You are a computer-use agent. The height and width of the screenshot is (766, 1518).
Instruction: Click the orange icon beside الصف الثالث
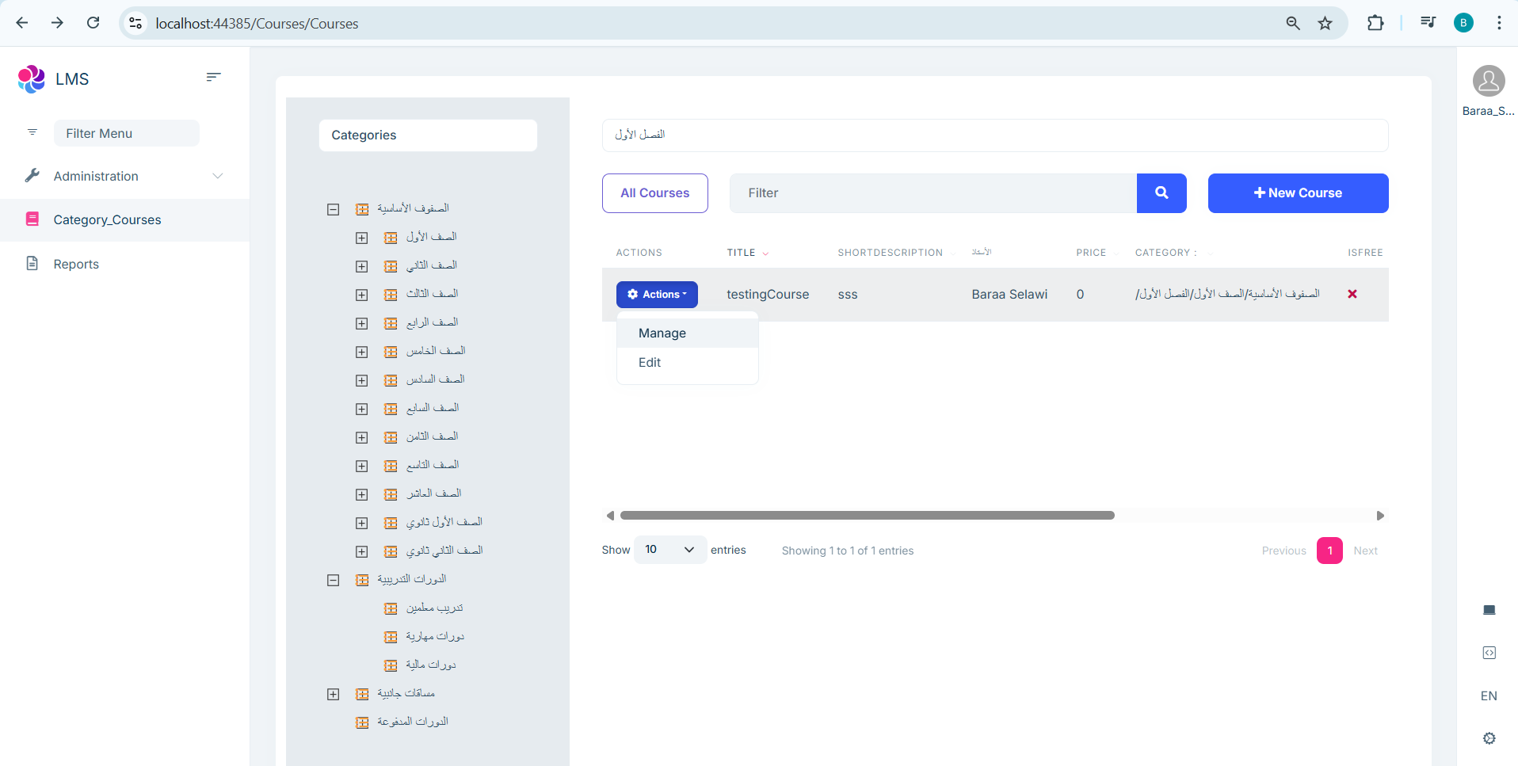(x=391, y=295)
